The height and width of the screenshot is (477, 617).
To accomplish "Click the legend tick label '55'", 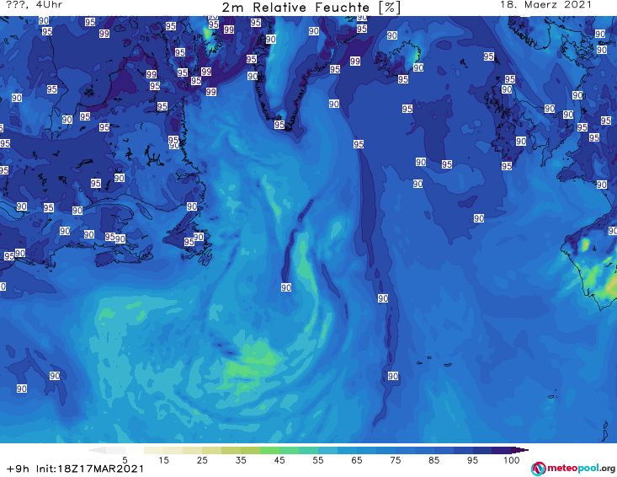I will click(x=318, y=460).
